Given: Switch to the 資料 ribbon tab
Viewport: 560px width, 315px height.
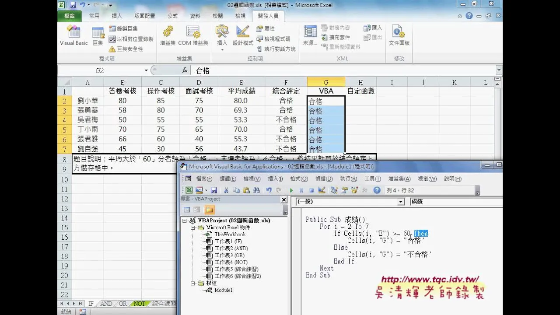Looking at the screenshot, I should [x=195, y=16].
